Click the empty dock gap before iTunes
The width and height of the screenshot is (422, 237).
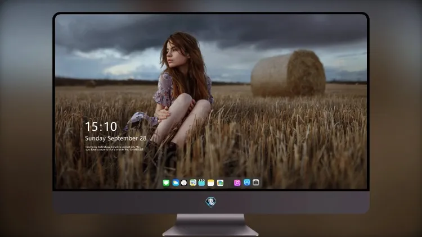(x=229, y=183)
